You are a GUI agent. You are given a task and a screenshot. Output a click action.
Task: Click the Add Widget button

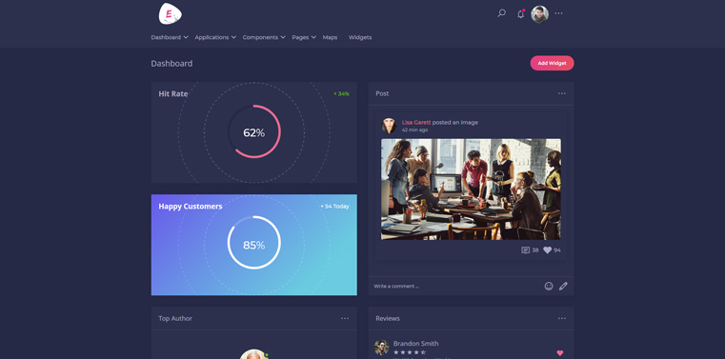[x=552, y=63]
